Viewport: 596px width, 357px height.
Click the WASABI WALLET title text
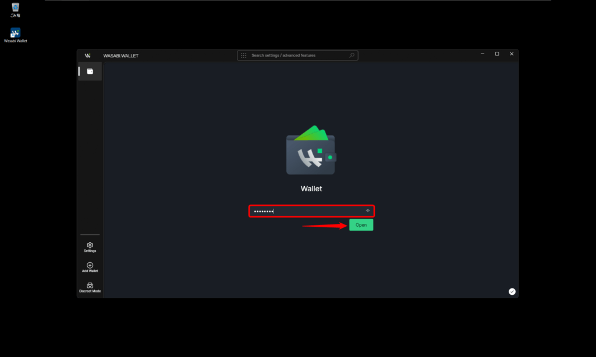coord(121,56)
